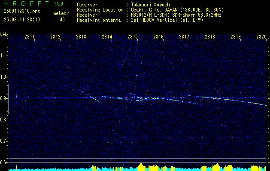
Task: Click the 2312 time marker
Action: point(55,36)
